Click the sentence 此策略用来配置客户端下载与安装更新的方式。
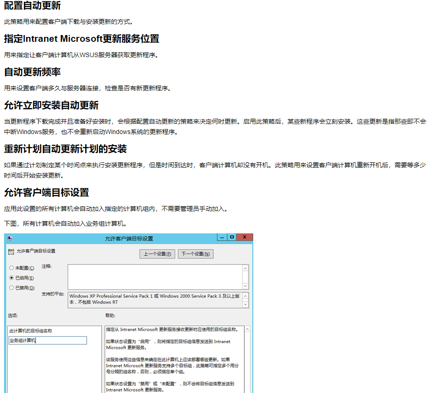 point(69,22)
